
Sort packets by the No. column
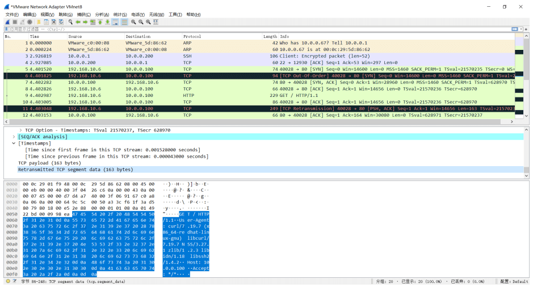(x=16, y=36)
